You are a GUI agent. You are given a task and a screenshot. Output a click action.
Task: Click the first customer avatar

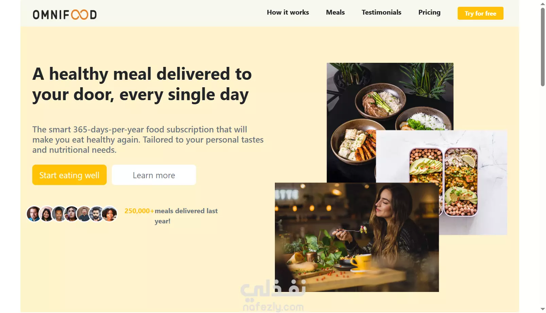(33, 214)
